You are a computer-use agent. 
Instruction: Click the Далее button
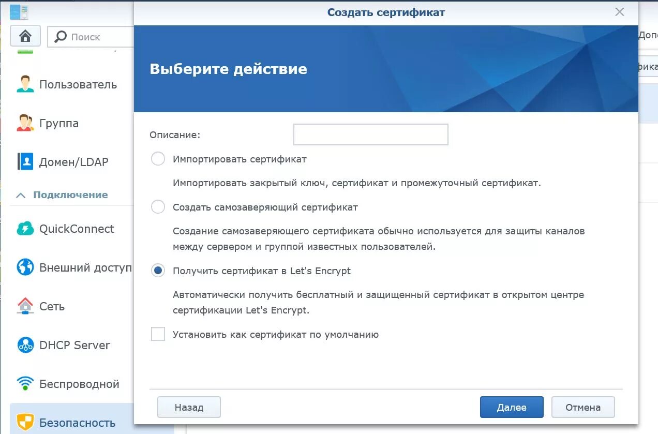[x=512, y=407]
